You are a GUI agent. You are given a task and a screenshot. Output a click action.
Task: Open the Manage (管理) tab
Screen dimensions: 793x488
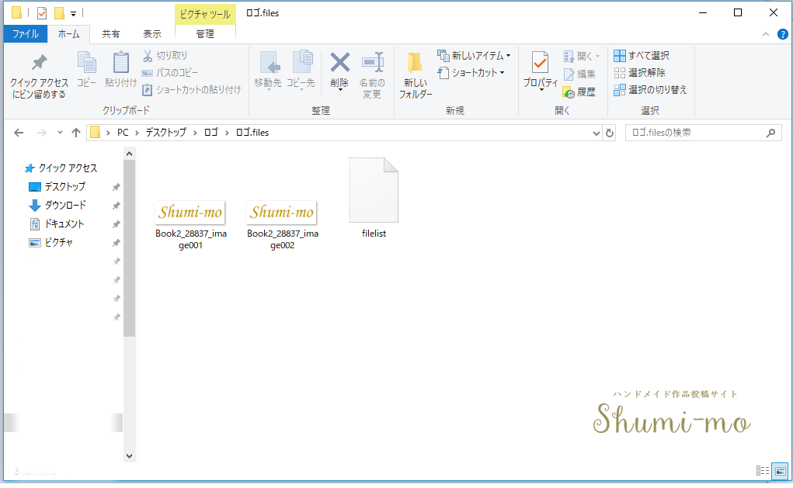point(205,34)
